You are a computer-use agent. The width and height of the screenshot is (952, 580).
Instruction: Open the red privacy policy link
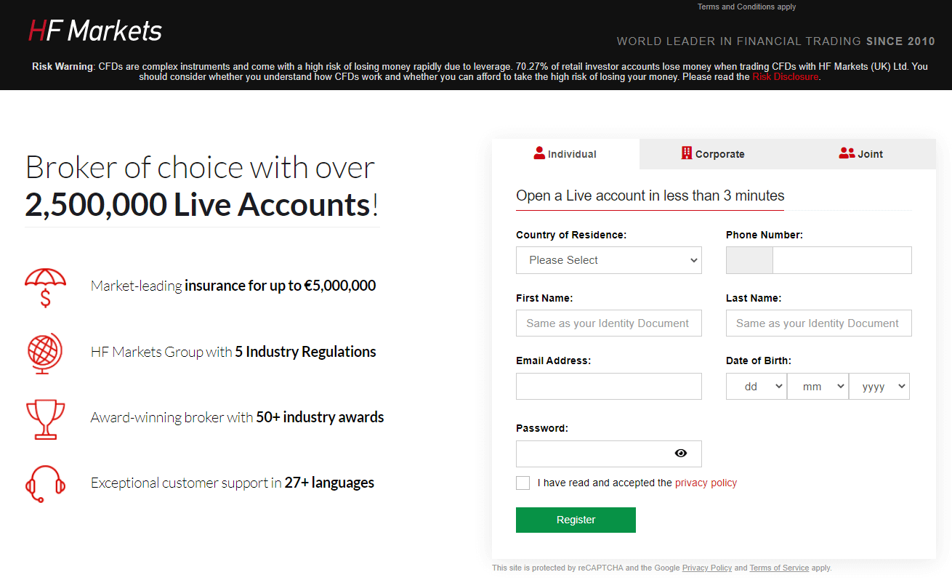(x=706, y=483)
